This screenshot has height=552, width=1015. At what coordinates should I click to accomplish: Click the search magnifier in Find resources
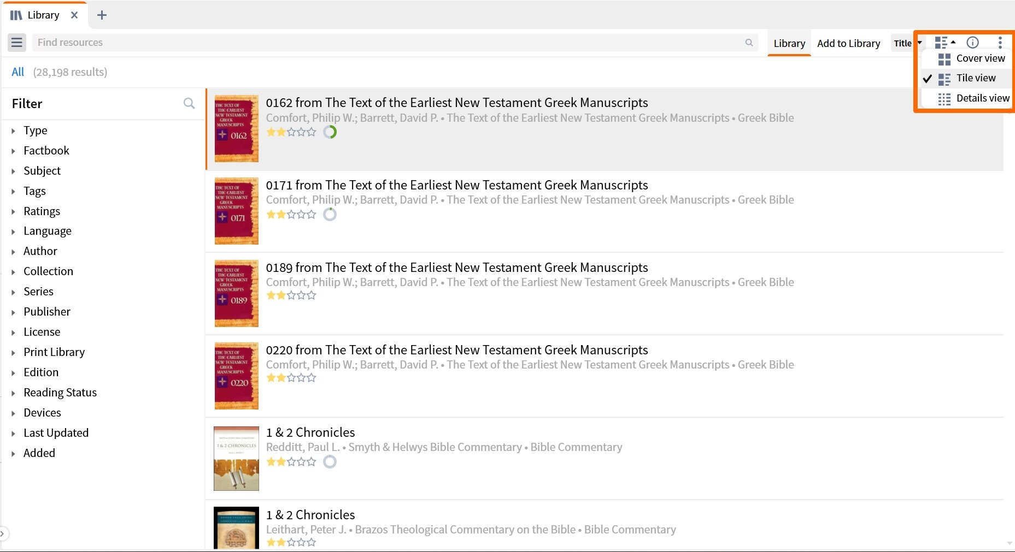pos(749,43)
